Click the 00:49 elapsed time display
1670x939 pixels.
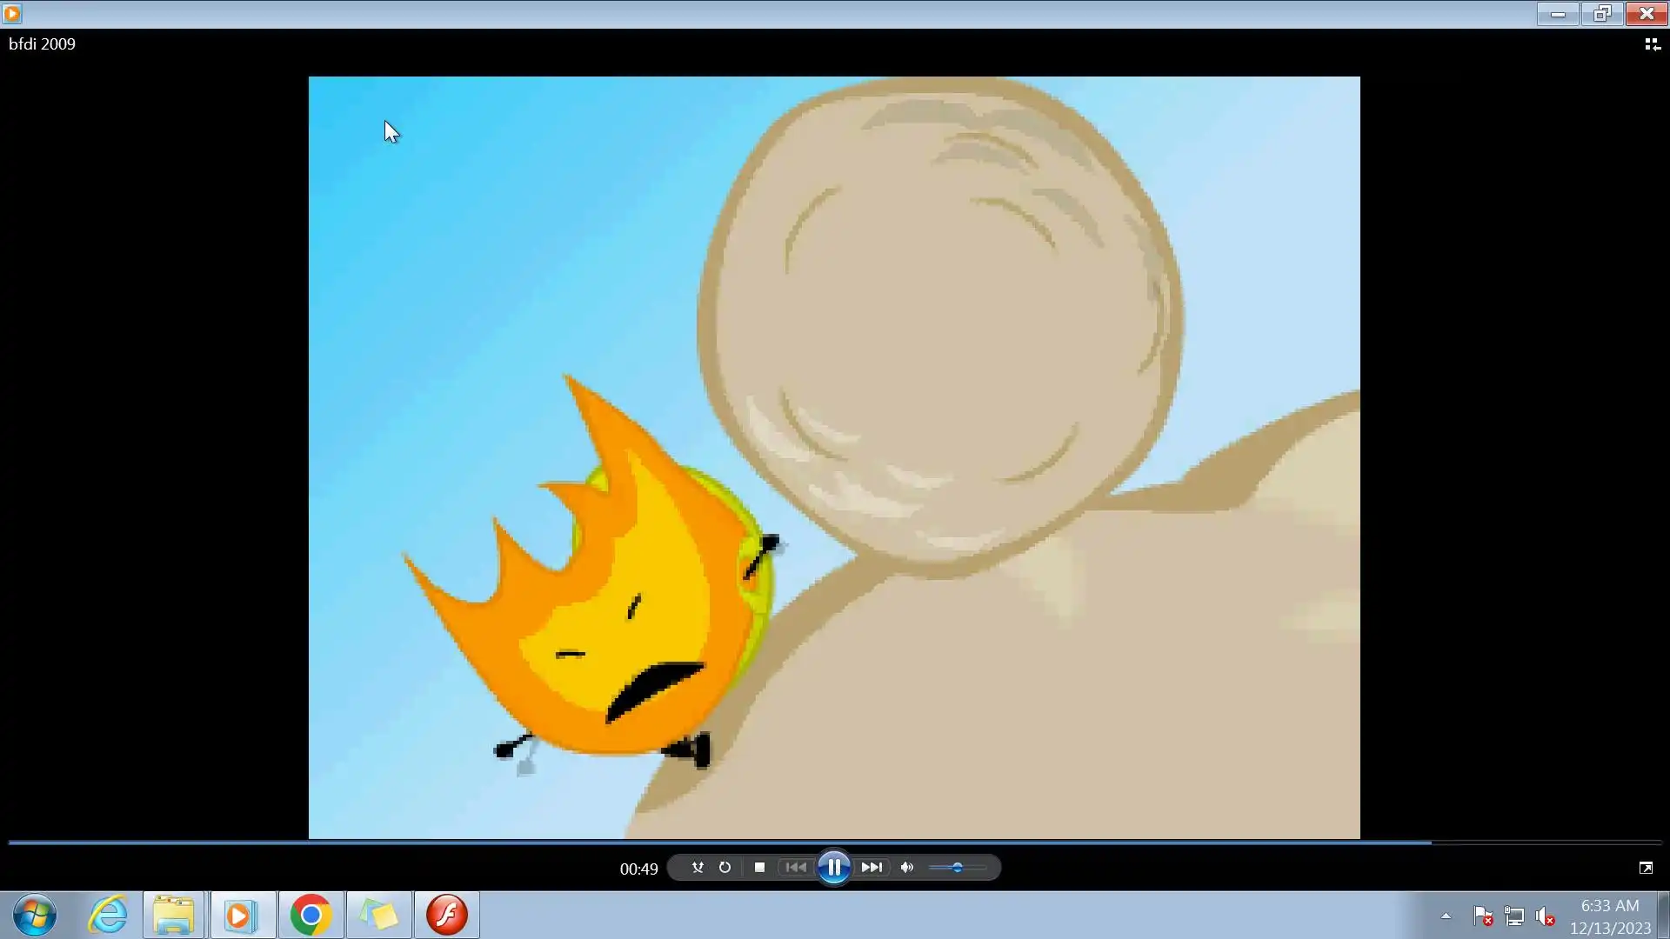click(x=638, y=869)
